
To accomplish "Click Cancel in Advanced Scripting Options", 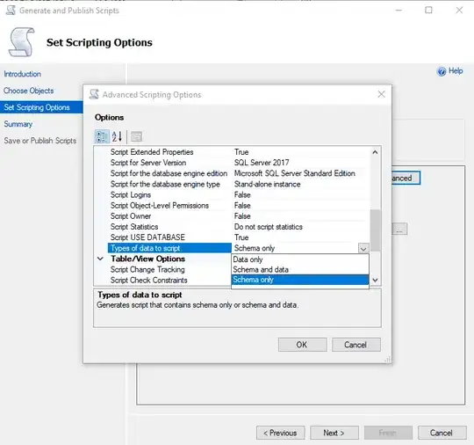I will (356, 345).
